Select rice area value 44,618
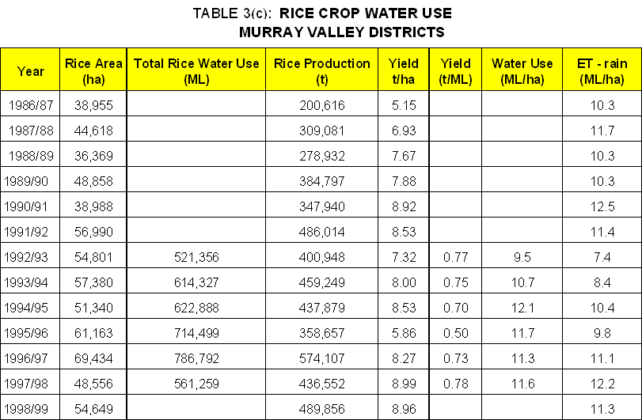Viewport: 642px width, 420px height. pos(93,129)
